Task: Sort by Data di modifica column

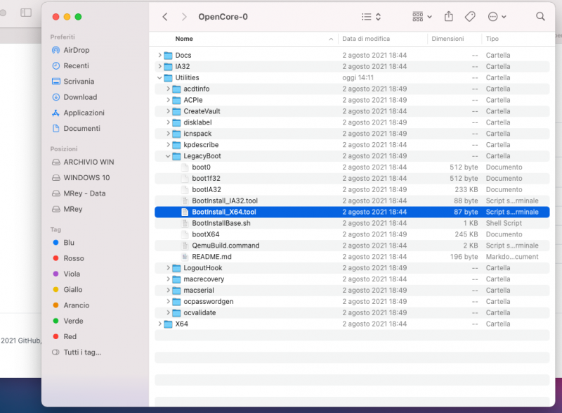Action: [366, 39]
